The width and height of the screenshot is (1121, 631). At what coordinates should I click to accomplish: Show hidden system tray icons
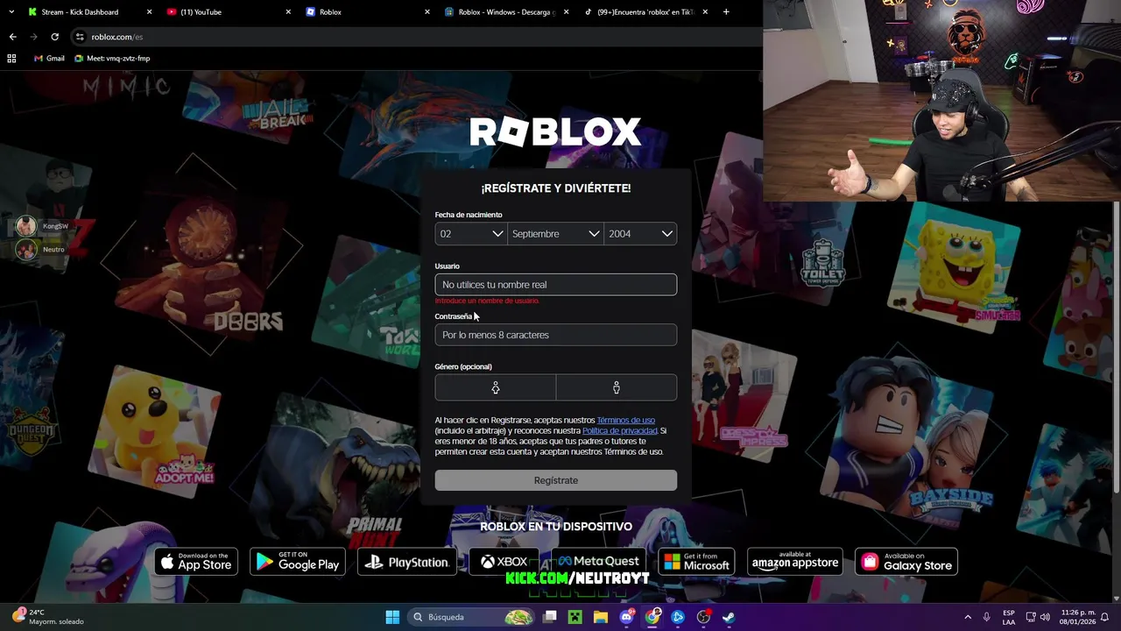(968, 617)
